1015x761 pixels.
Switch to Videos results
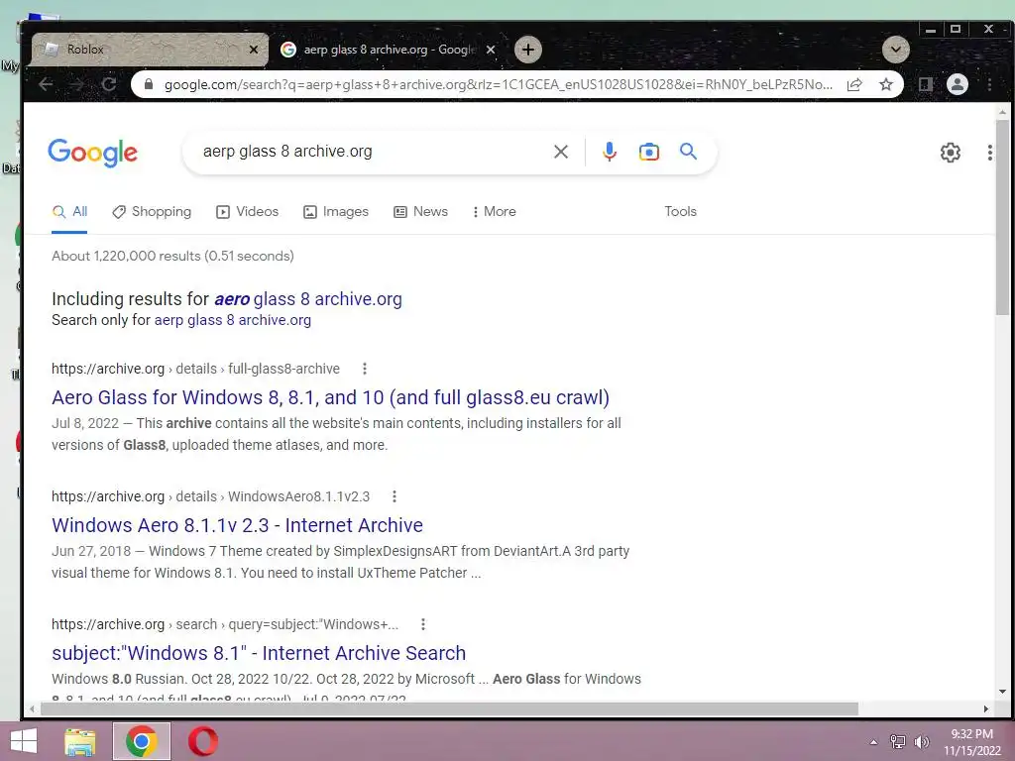coord(247,212)
